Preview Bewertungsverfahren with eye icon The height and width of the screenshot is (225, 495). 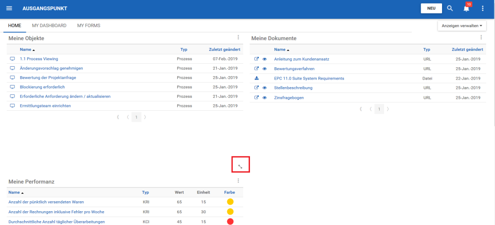[264, 68]
